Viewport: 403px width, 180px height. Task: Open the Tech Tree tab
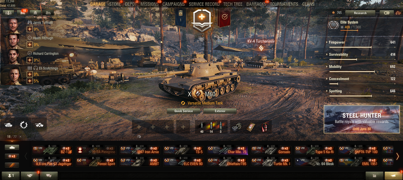click(232, 4)
